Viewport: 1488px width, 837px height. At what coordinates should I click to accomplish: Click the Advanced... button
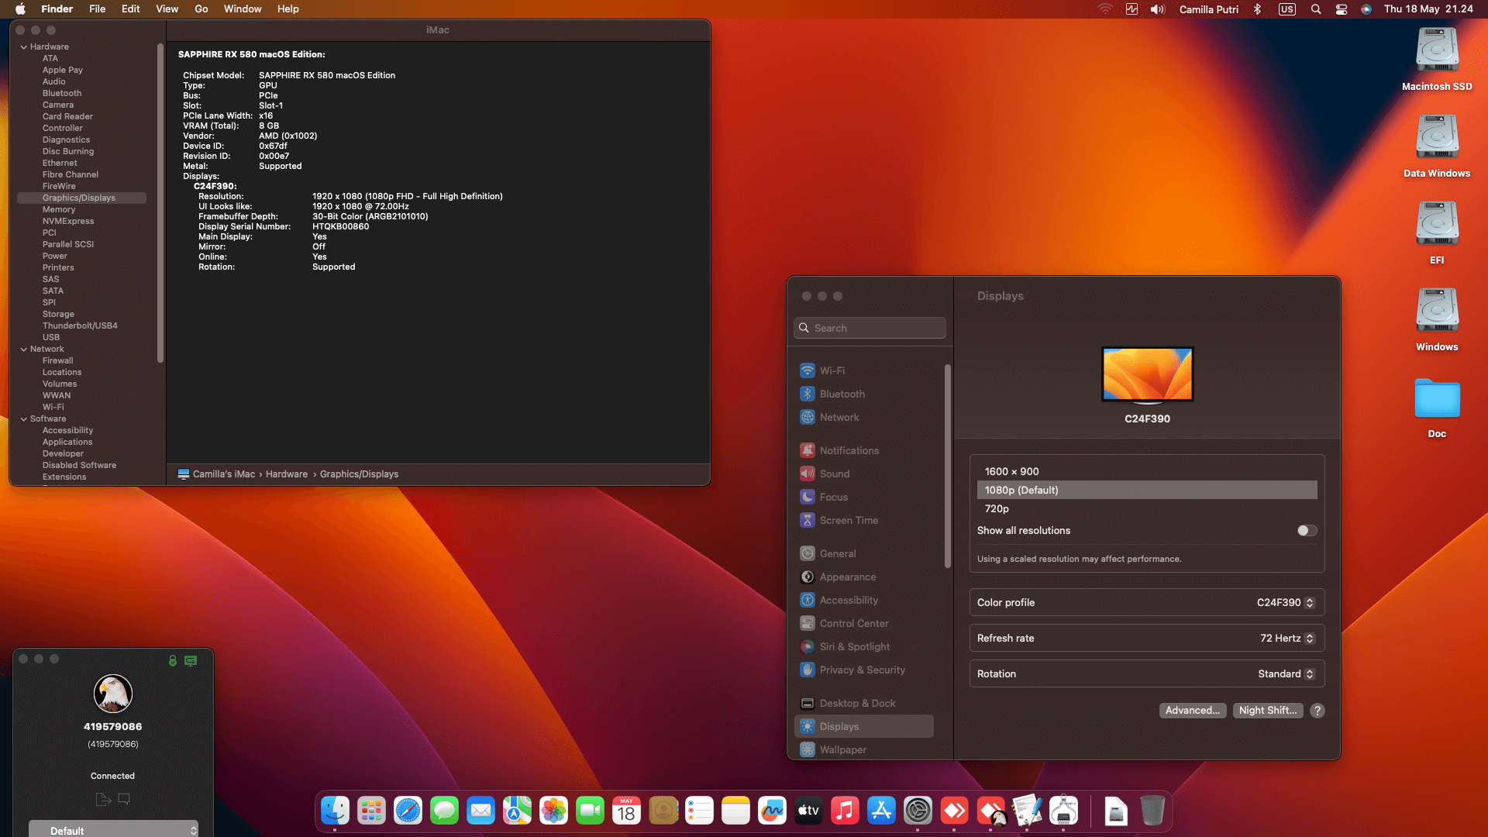pos(1192,711)
